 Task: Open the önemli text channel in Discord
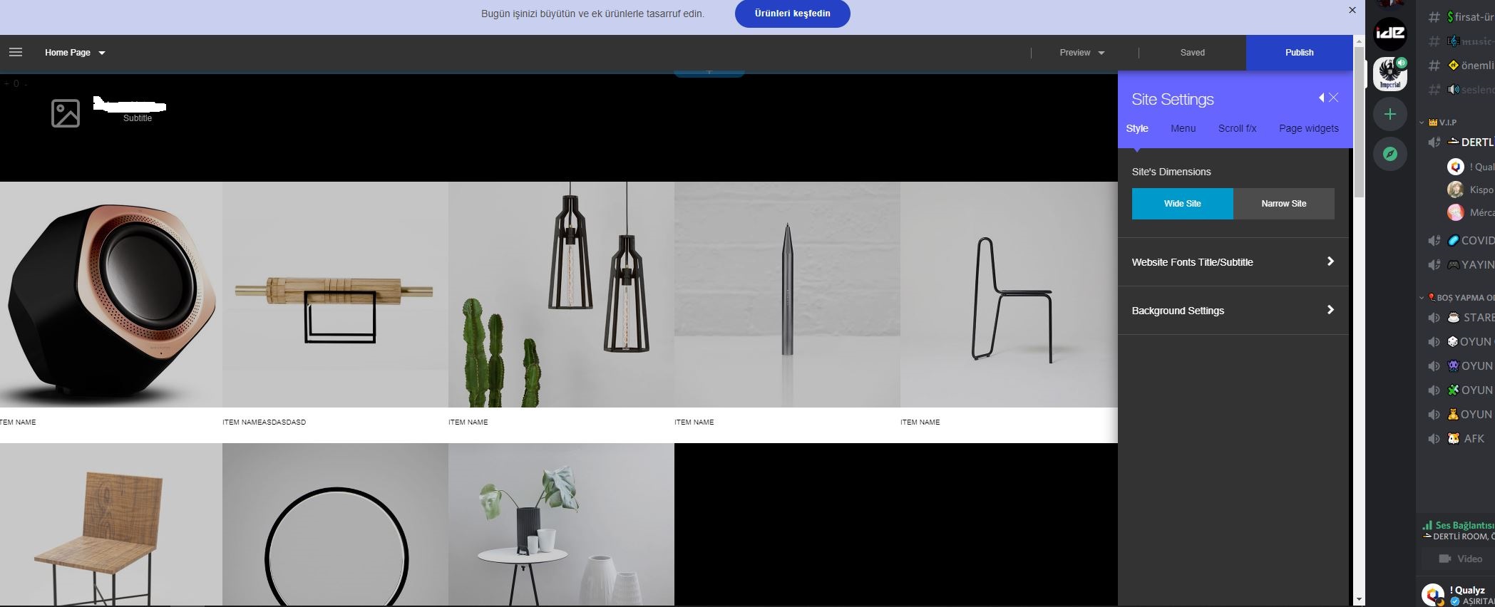coord(1461,66)
